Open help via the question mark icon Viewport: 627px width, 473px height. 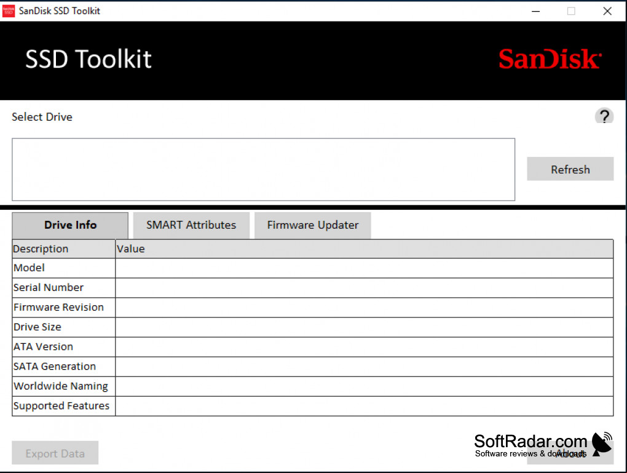[x=604, y=116]
